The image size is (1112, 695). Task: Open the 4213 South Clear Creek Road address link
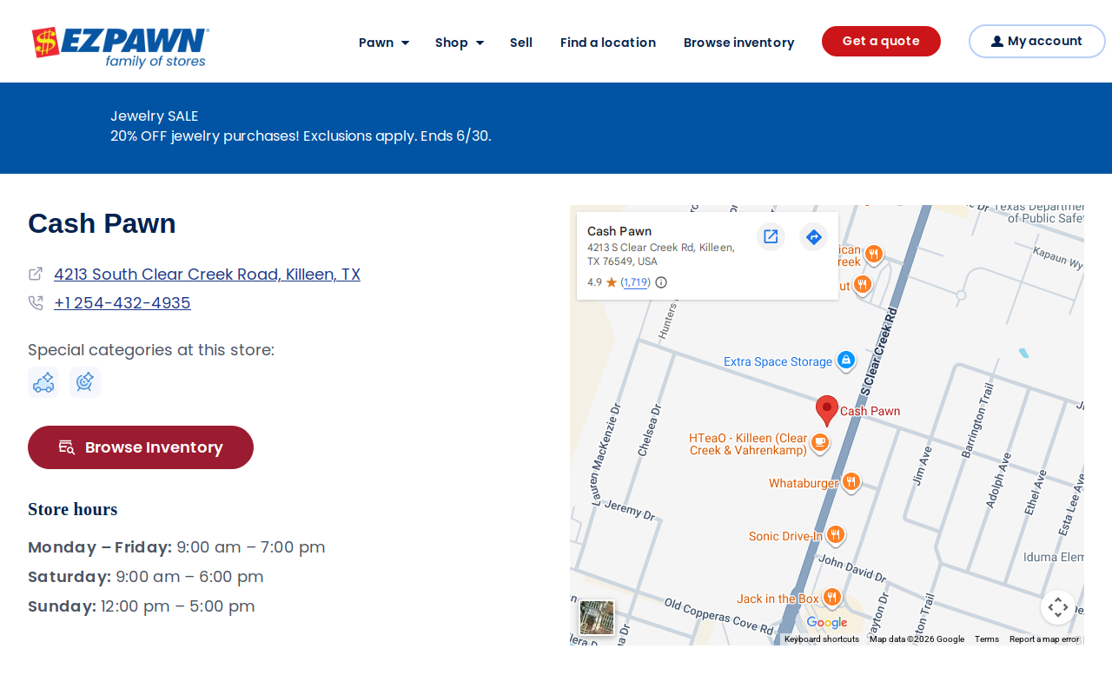pyautogui.click(x=207, y=275)
